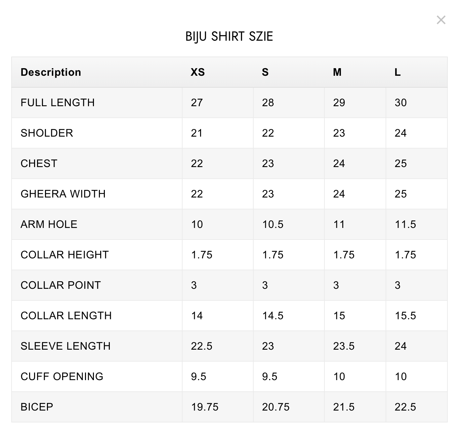This screenshot has height=439, width=459.
Task: Select the XS size column header
Action: [197, 72]
